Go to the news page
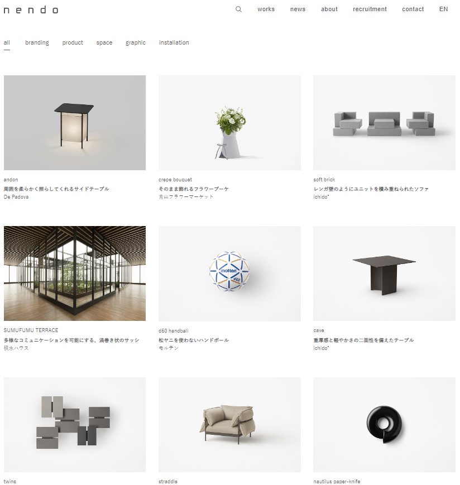Screen dimensions: 460x485 tap(298, 9)
